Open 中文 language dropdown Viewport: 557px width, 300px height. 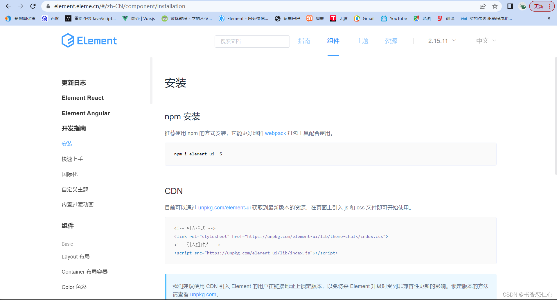[486, 41]
